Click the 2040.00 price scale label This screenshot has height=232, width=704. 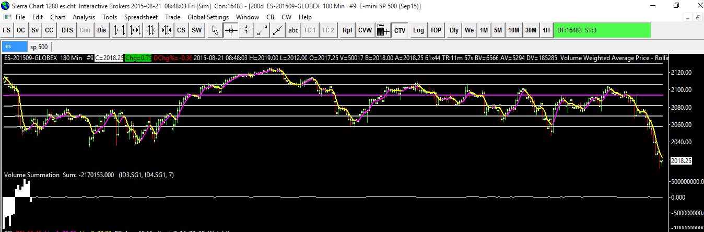point(681,142)
